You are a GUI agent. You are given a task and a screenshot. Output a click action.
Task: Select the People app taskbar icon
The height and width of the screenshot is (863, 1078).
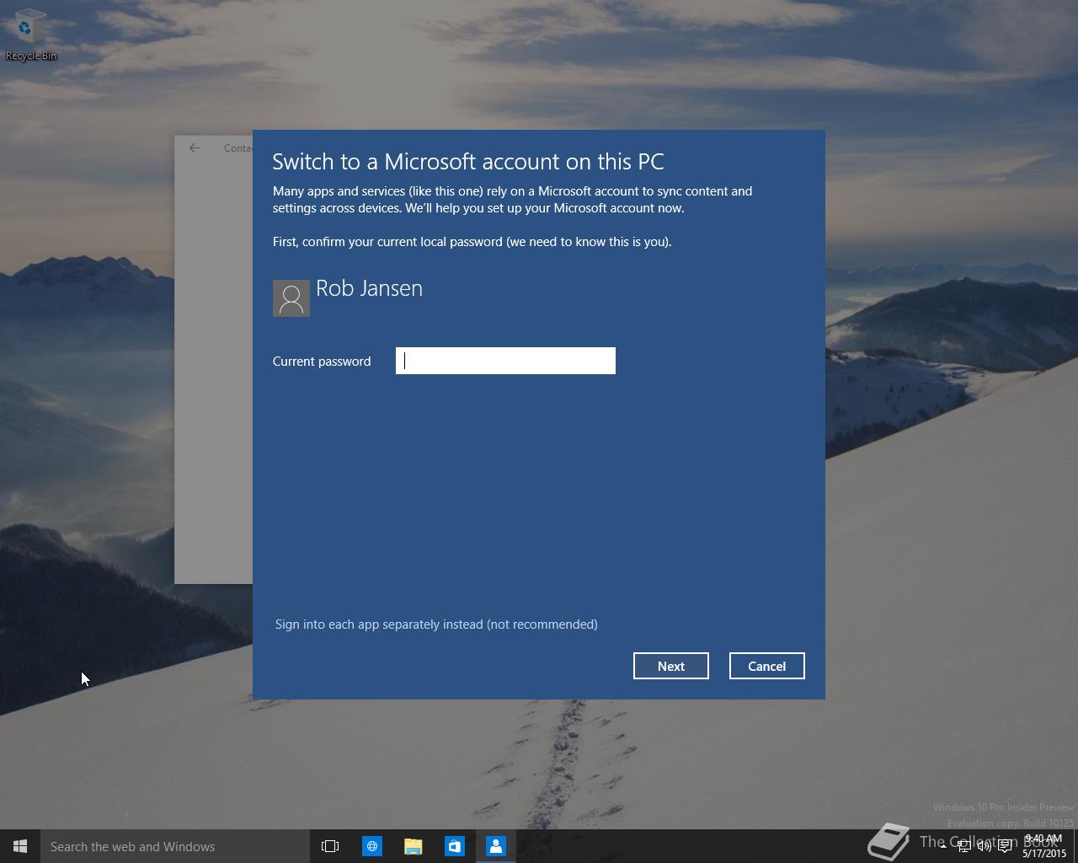[x=495, y=846]
